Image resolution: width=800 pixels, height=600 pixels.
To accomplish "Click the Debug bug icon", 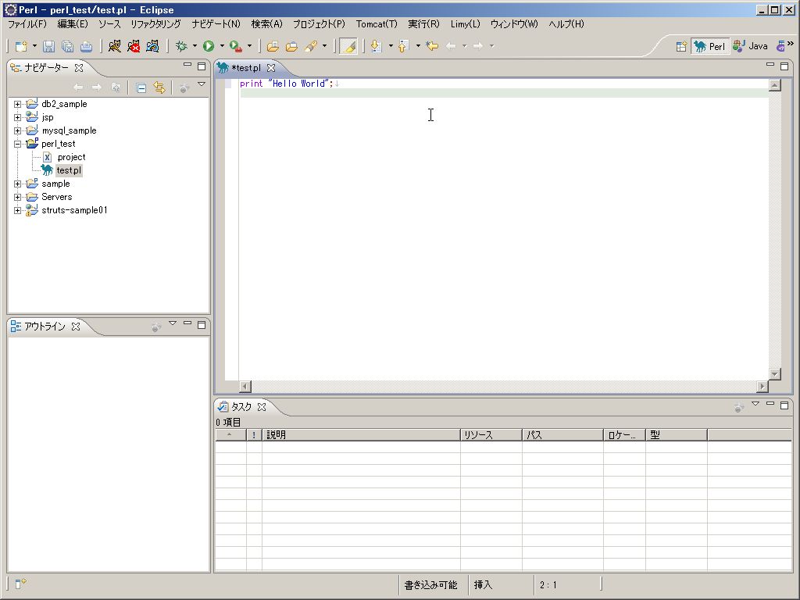I will pyautogui.click(x=181, y=46).
